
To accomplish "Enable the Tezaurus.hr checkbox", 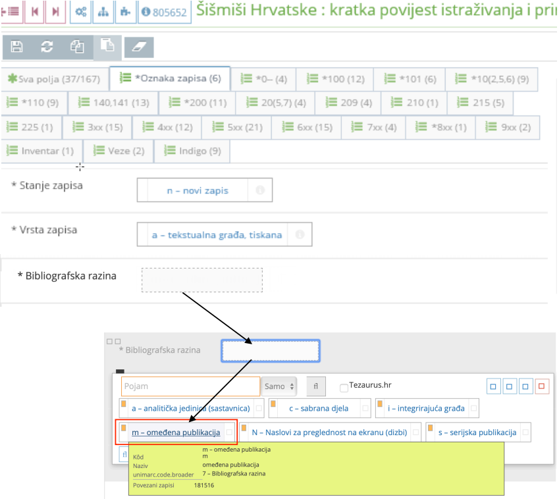I will click(343, 386).
